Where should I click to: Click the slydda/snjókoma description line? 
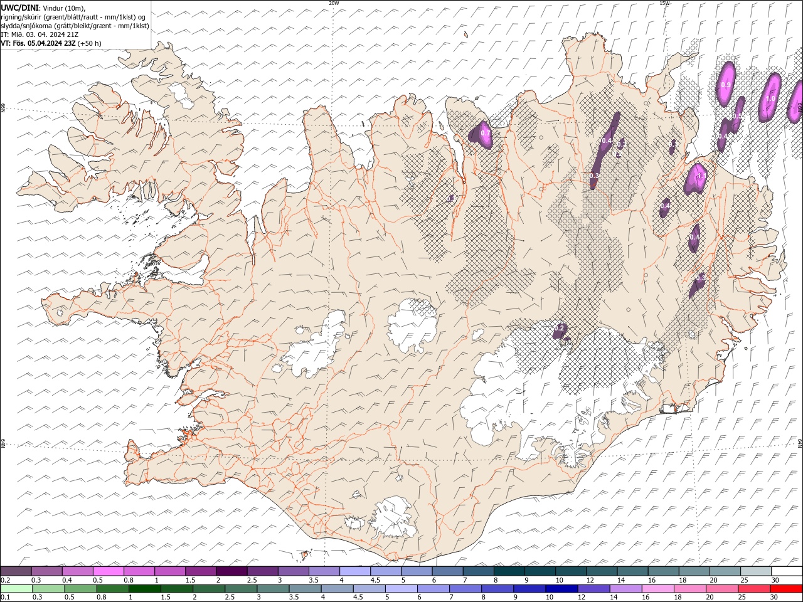(x=75, y=26)
